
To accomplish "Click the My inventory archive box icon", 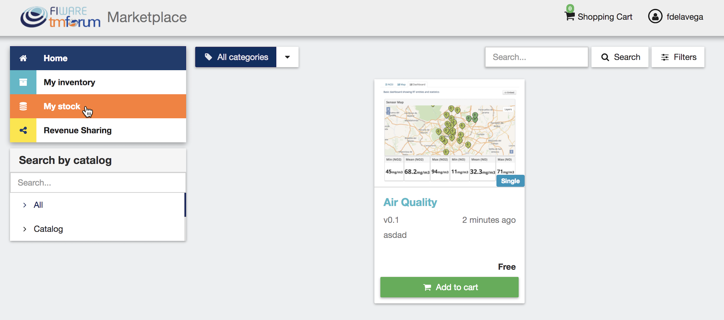I will [23, 82].
